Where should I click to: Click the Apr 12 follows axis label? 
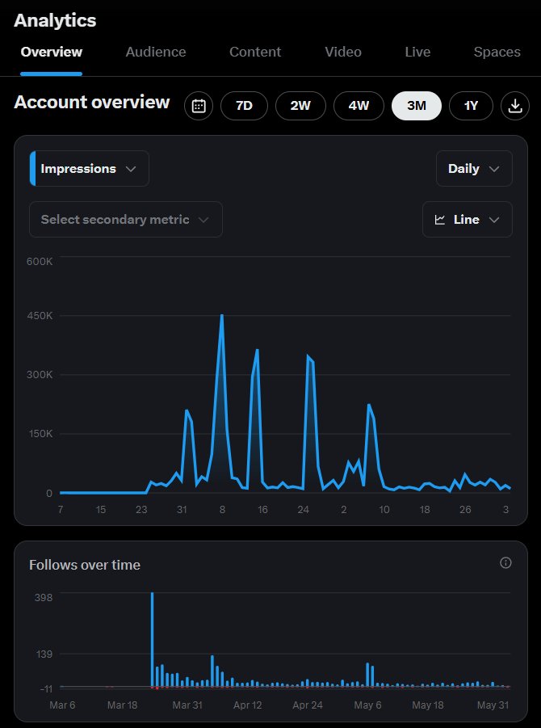point(247,705)
